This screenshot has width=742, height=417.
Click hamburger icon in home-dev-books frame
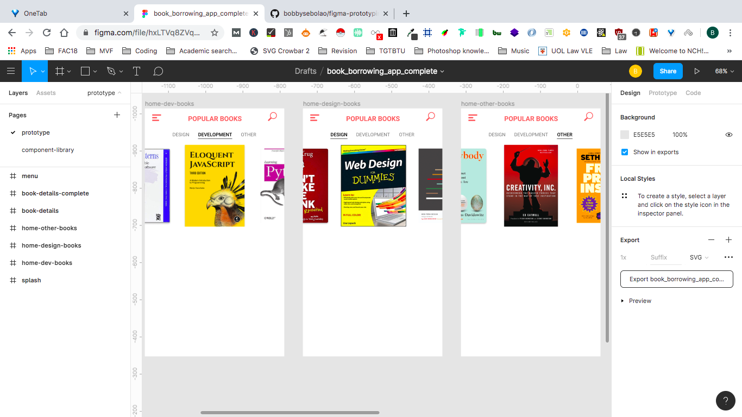tap(156, 117)
